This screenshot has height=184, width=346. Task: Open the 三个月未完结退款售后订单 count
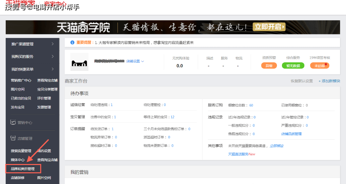pyautogui.click(x=189, y=129)
